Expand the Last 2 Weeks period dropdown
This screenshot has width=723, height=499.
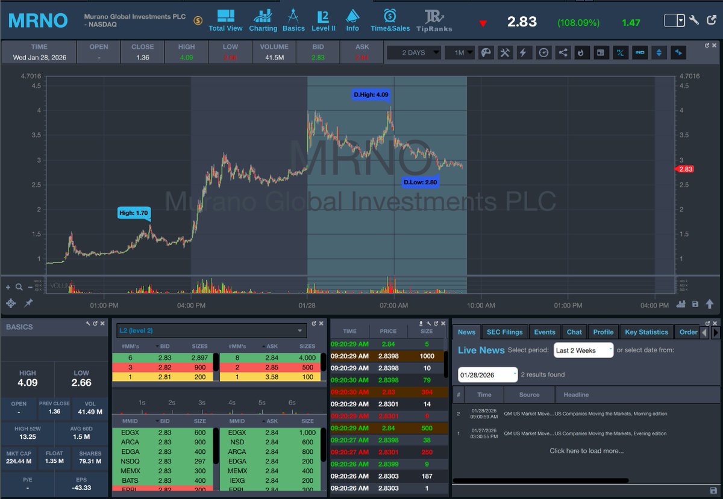coord(582,349)
